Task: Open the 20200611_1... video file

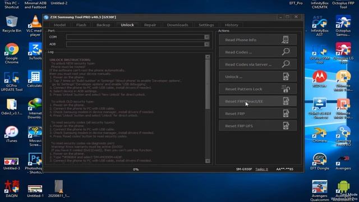Action: click(x=58, y=189)
